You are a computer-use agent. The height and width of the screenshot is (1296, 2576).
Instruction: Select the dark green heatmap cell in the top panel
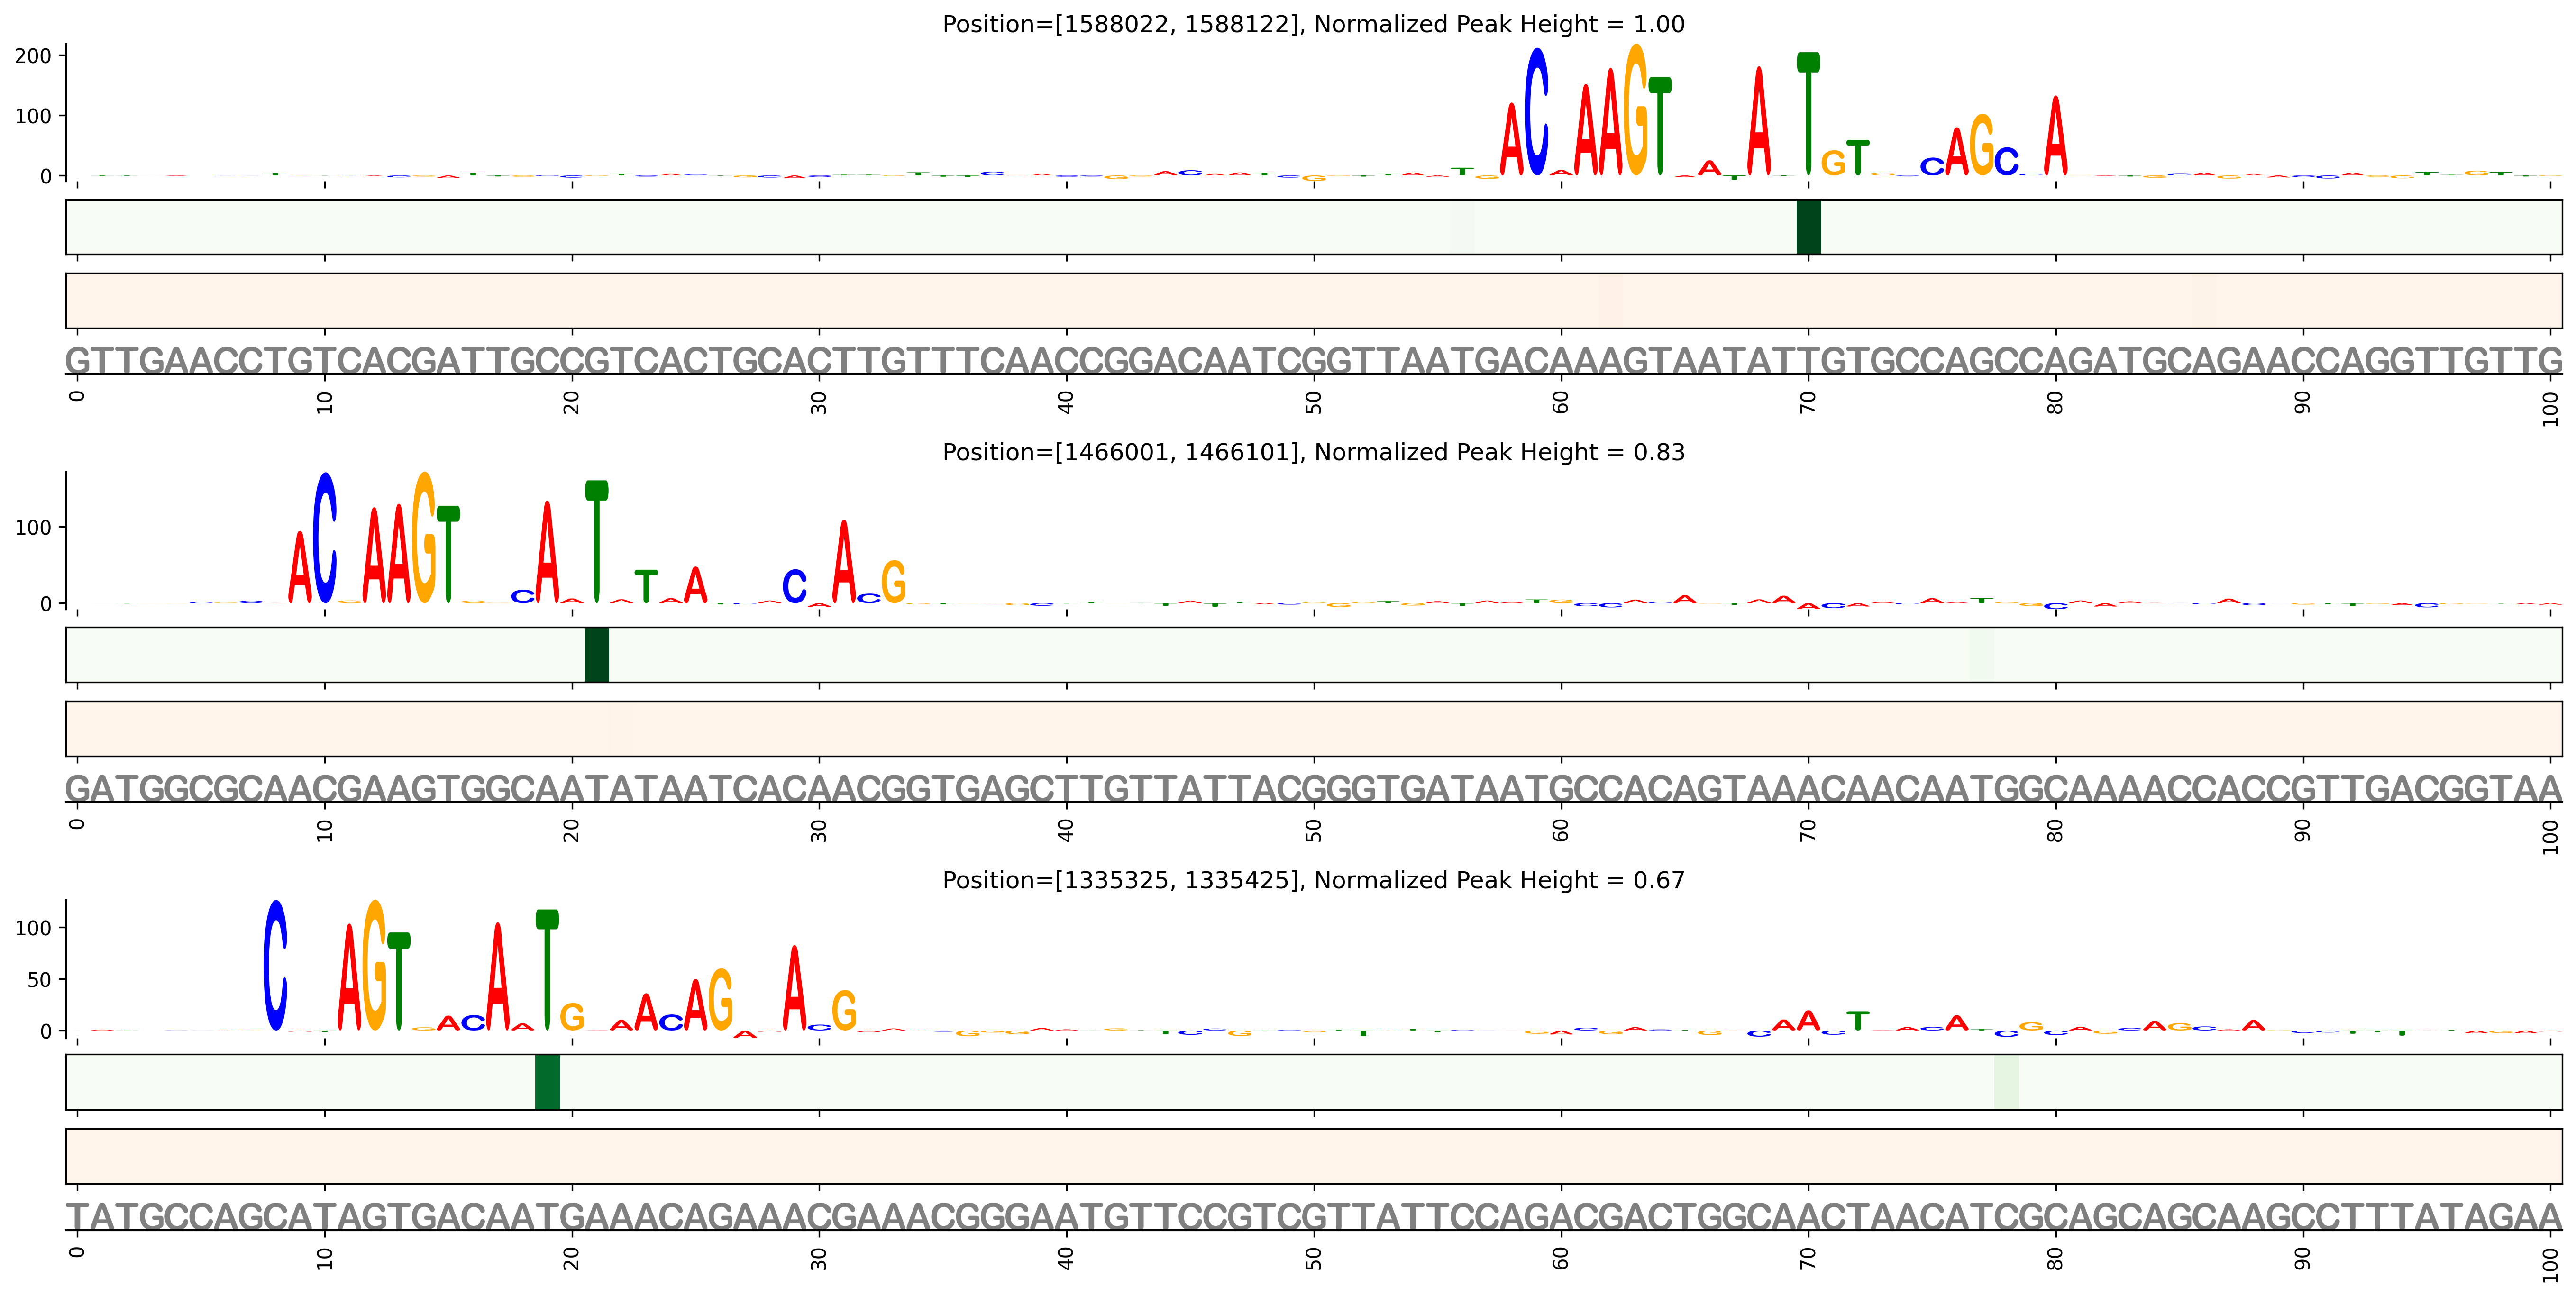pos(1808,227)
